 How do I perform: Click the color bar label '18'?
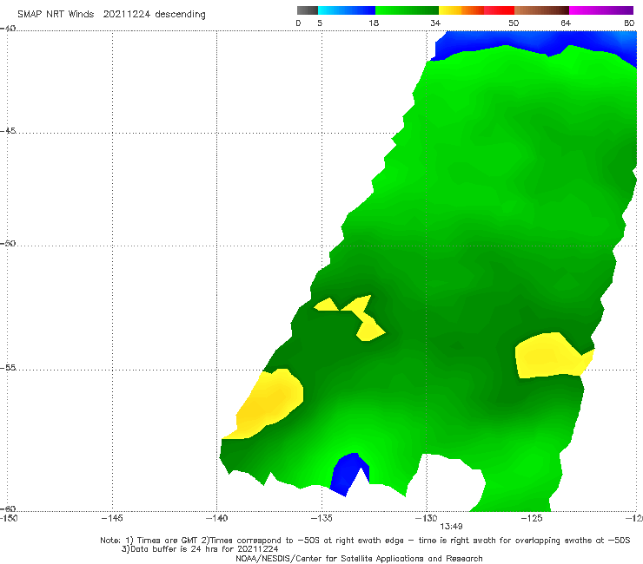pyautogui.click(x=374, y=23)
